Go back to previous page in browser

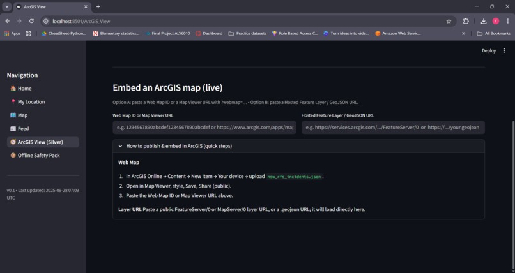pos(7,21)
